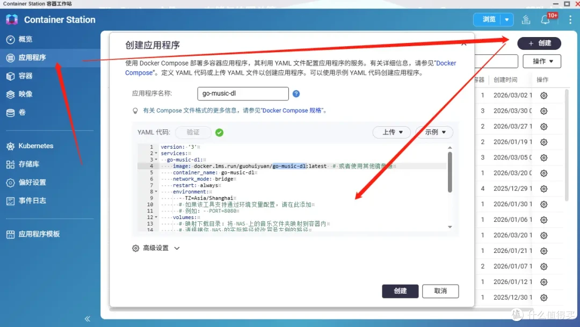Open gear settings for 2026/03/05 row
This screenshot has width=580, height=327.
(543, 157)
